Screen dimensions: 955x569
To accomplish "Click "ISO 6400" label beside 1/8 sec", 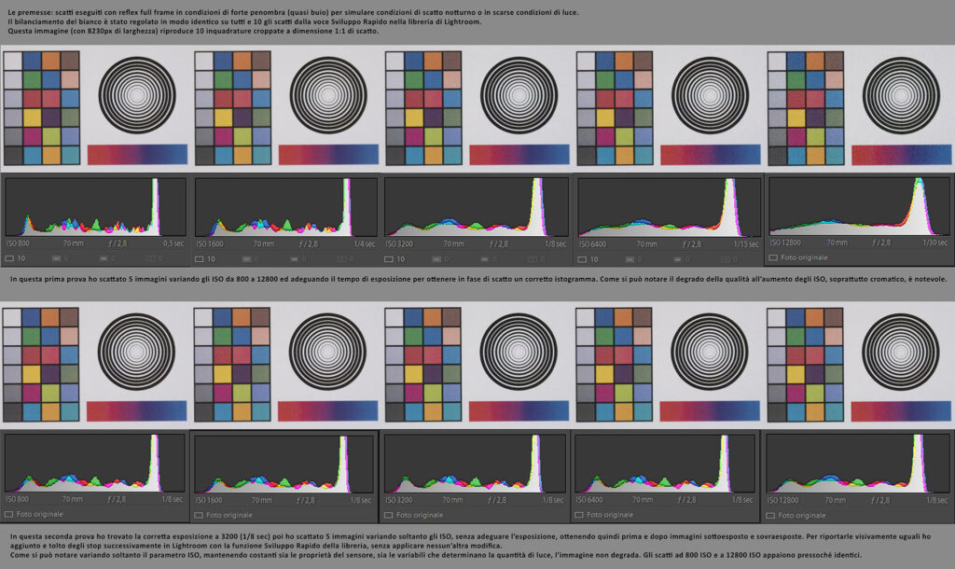I will click(x=589, y=500).
